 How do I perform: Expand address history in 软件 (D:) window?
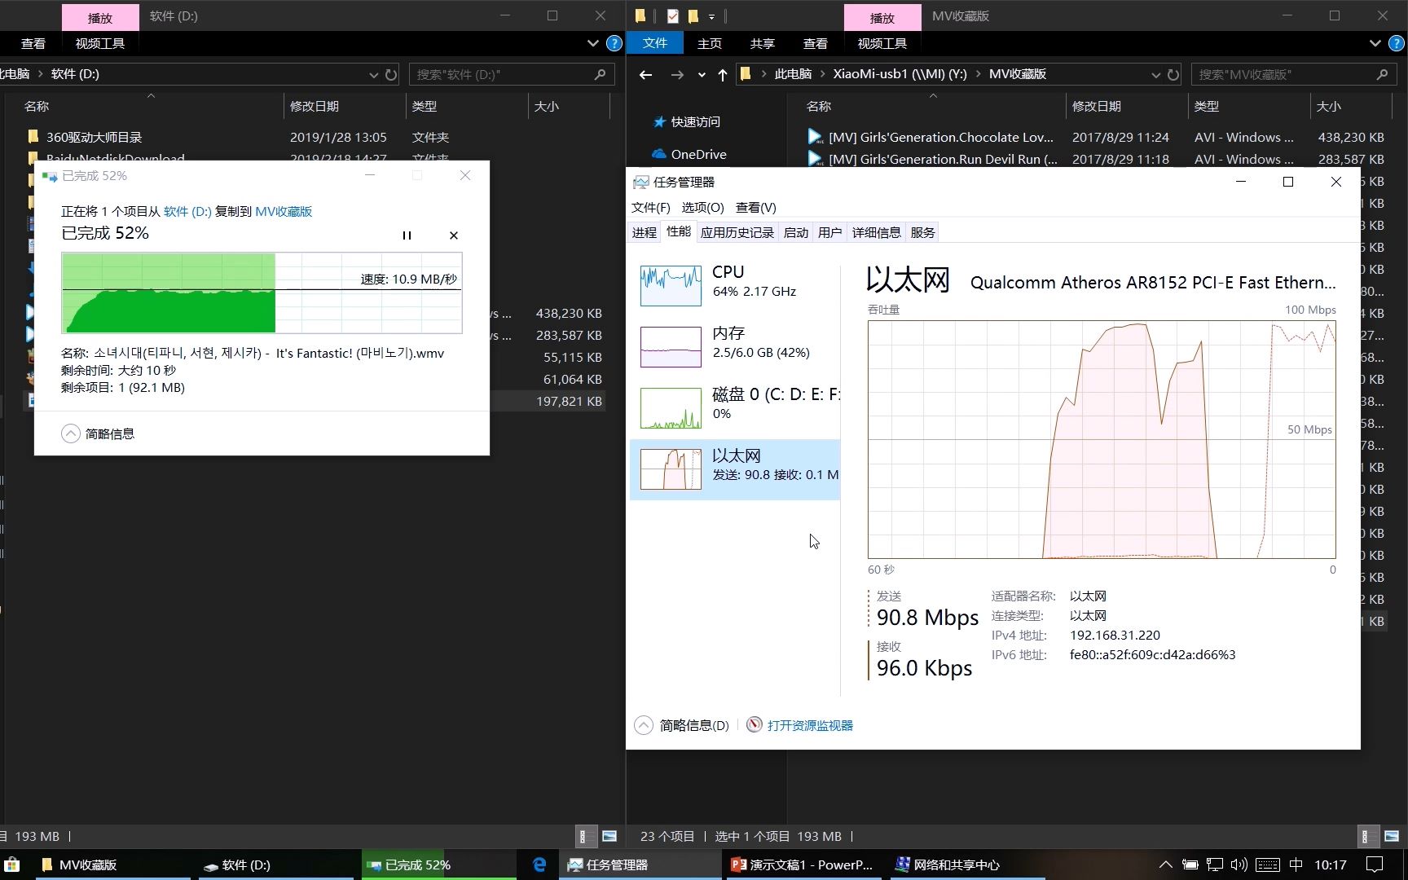[x=373, y=74]
